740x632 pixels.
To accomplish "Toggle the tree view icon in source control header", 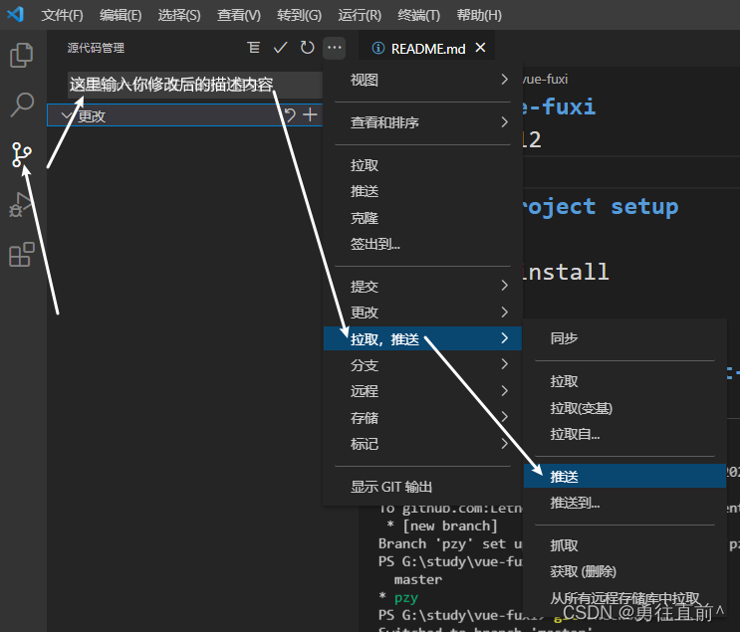I will point(254,47).
